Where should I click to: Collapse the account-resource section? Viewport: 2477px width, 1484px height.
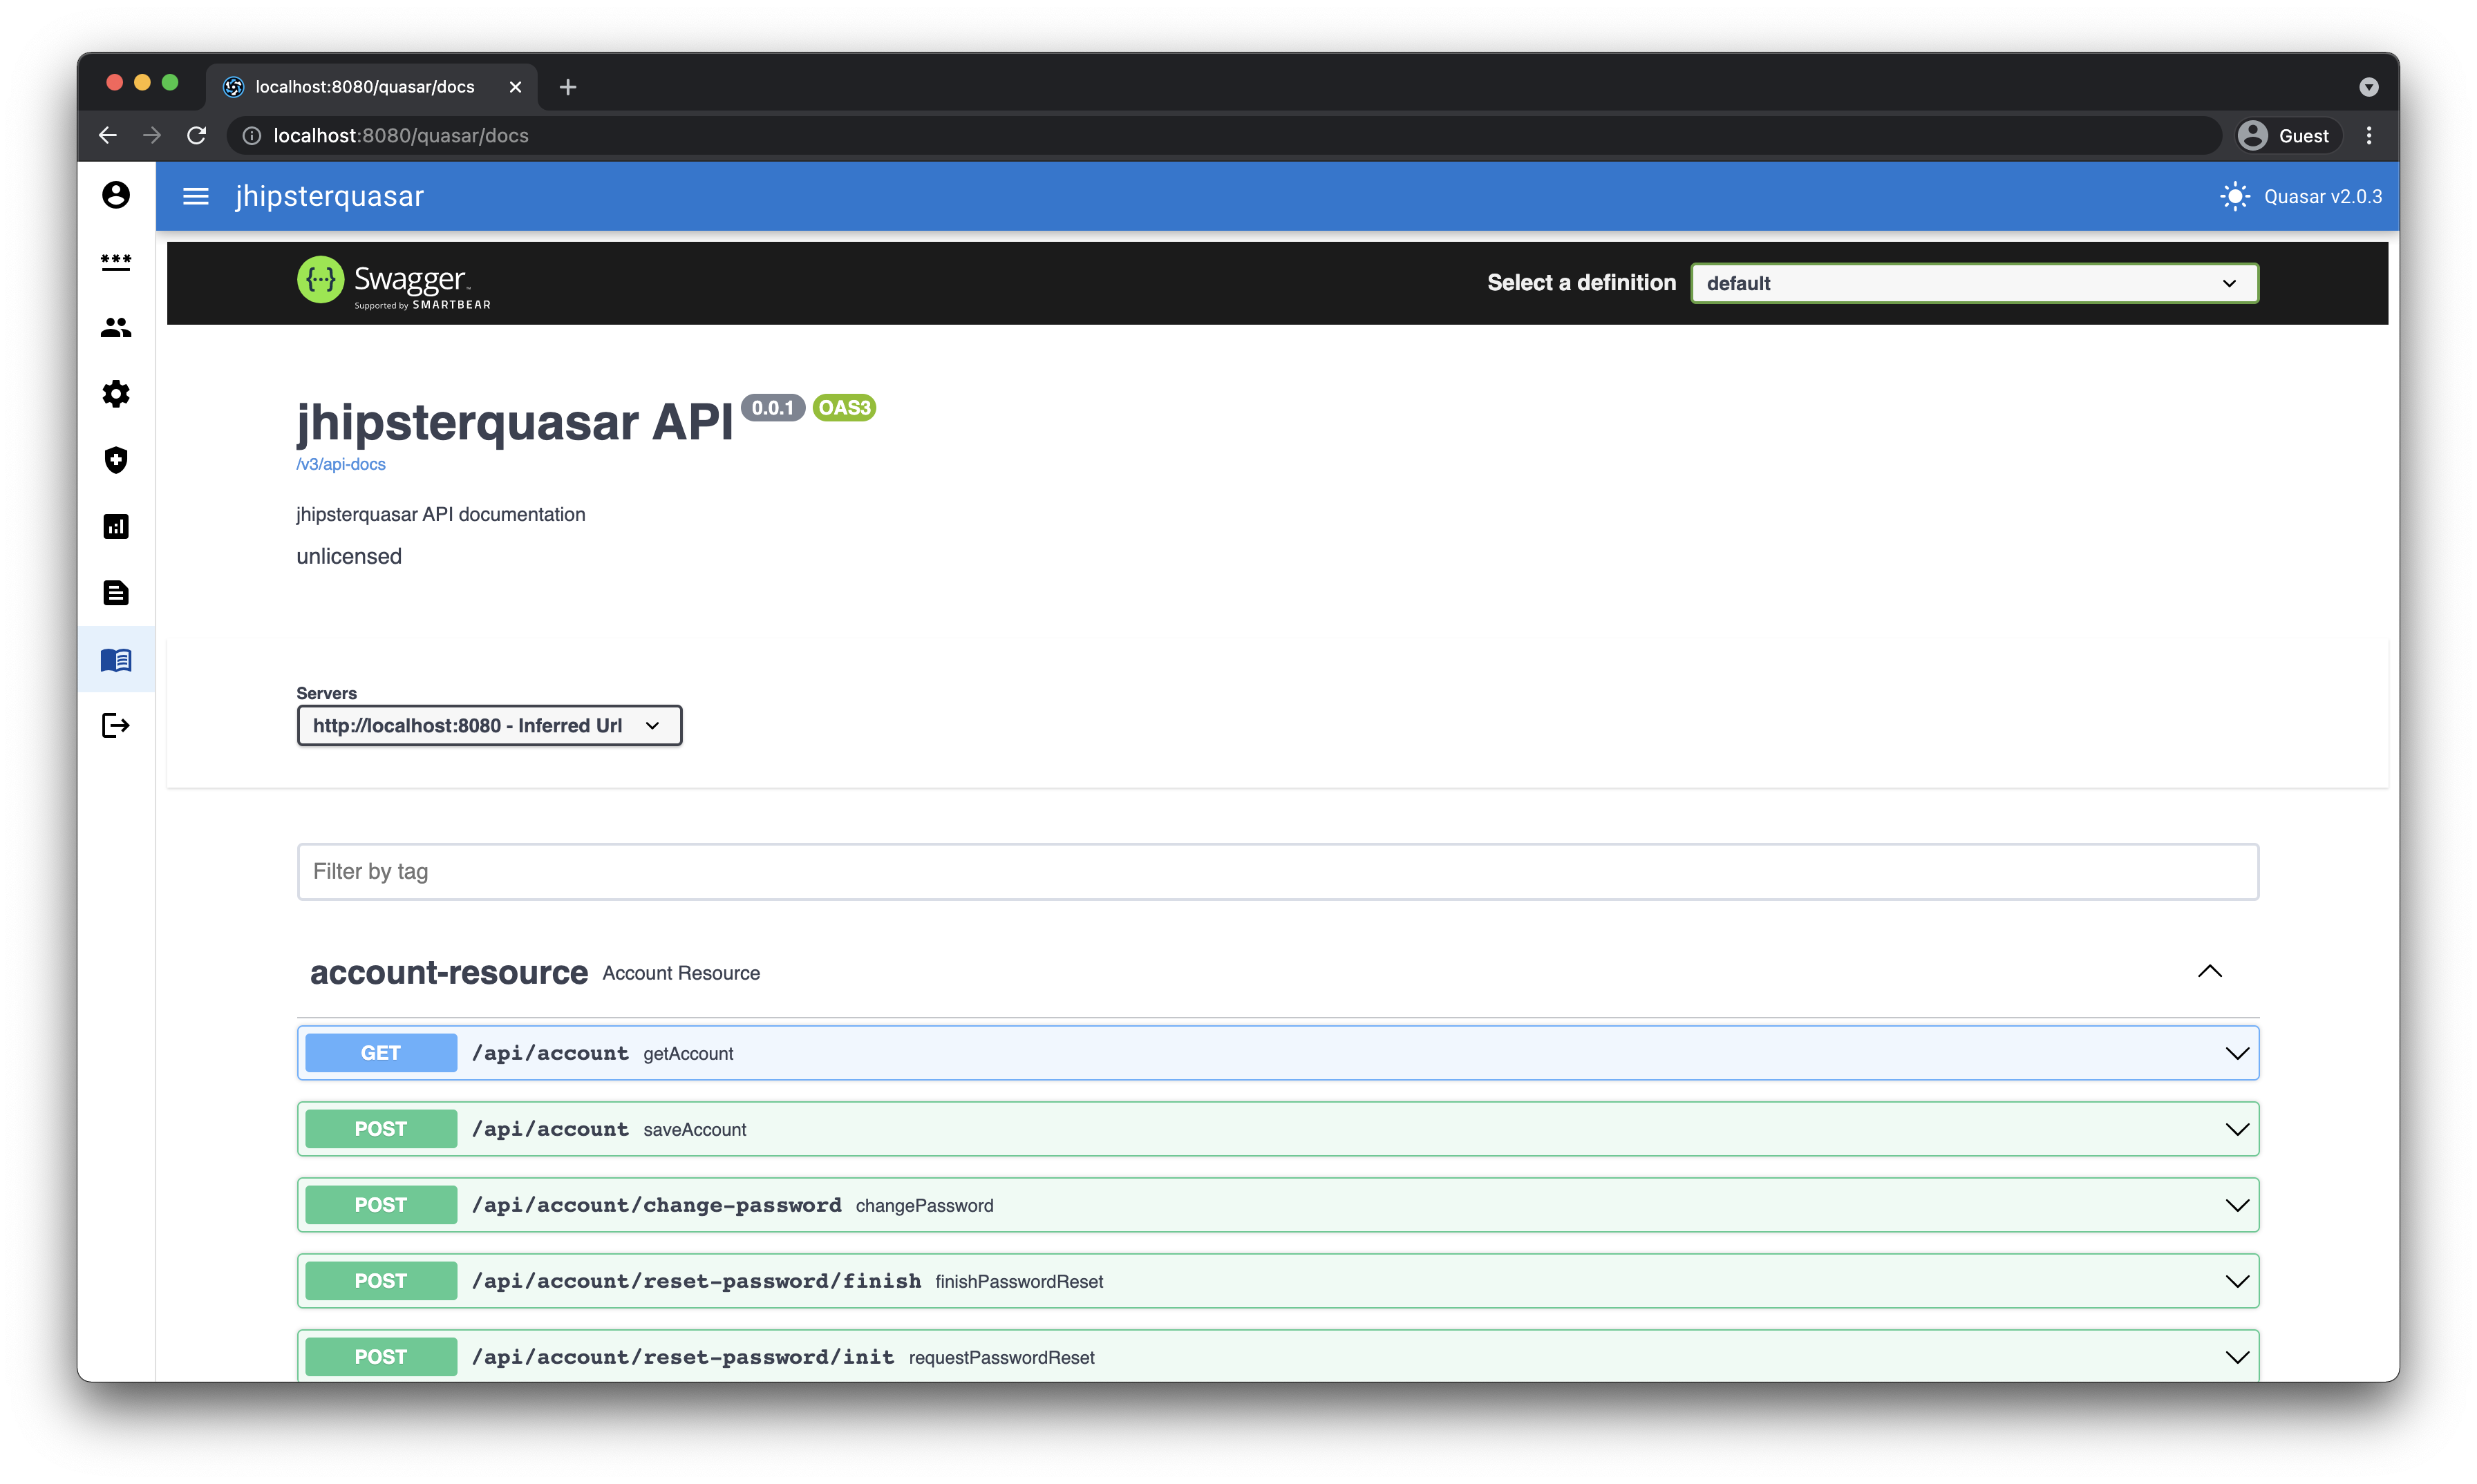pos(2209,972)
